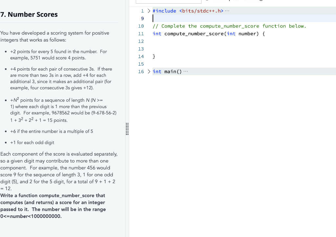Click the '<bits/stdc++.h>' header text
336x237 pixels.
point(201,11)
